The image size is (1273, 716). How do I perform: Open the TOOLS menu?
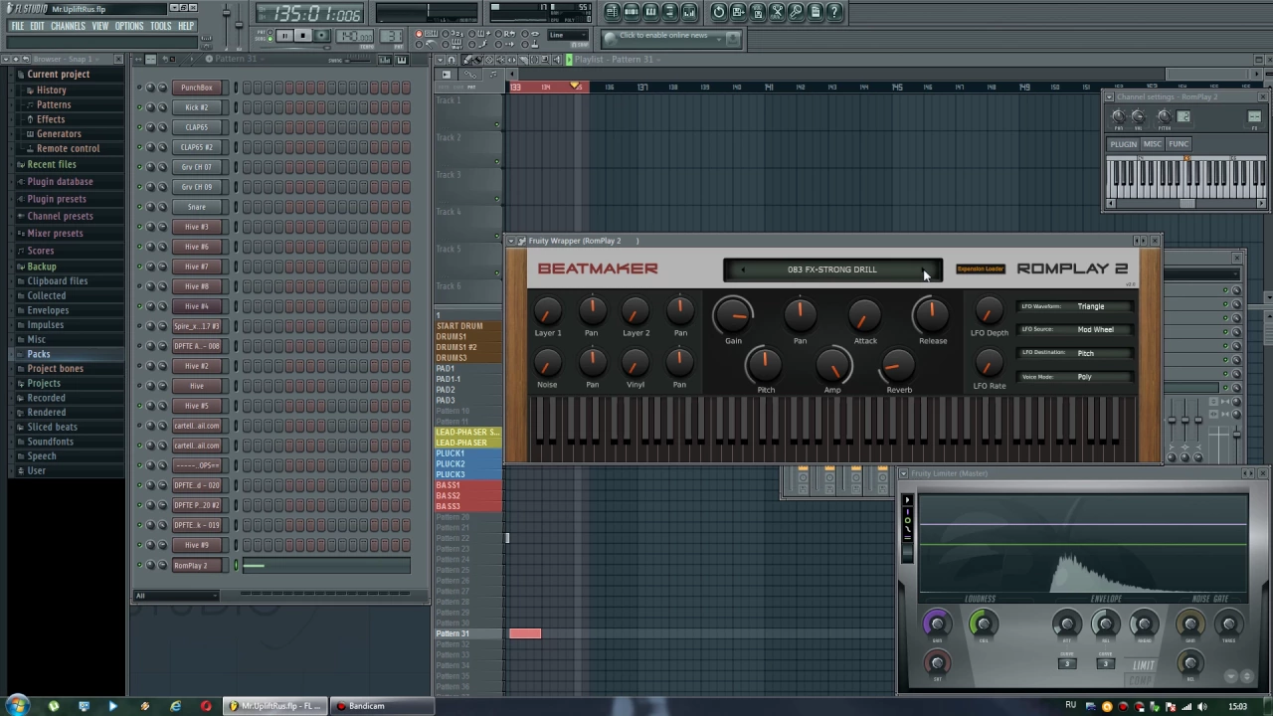(161, 26)
